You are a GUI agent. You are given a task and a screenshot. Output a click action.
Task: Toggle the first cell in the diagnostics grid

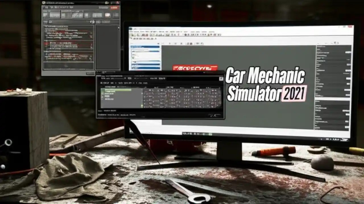tap(146, 91)
